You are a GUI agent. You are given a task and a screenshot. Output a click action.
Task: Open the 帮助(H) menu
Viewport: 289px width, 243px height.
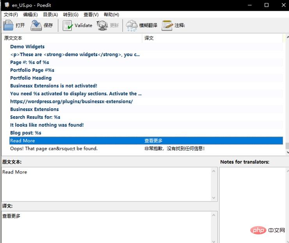(111, 14)
